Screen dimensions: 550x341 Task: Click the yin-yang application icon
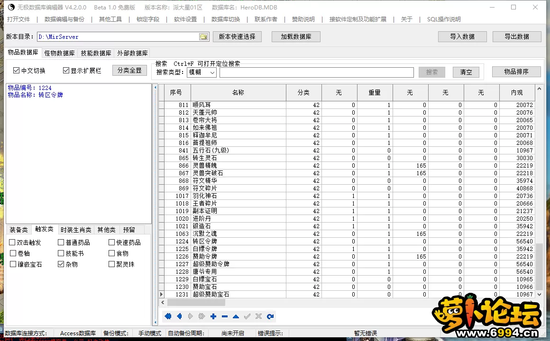pyautogui.click(x=11, y=7)
